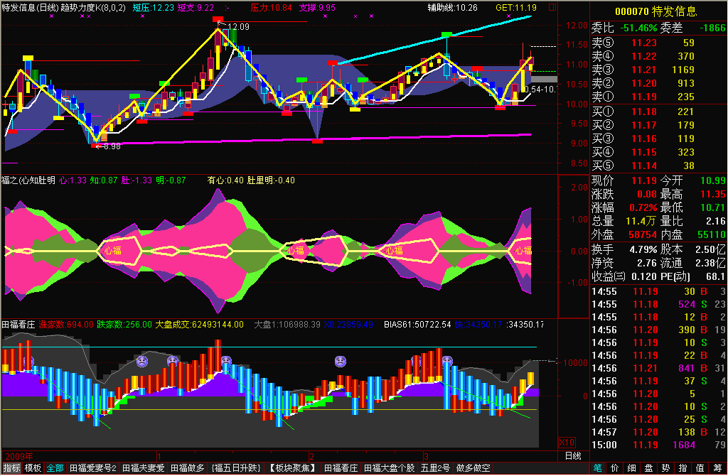Click the leftmost 心福 label in the oscillator
The image size is (728, 476).
click(112, 250)
